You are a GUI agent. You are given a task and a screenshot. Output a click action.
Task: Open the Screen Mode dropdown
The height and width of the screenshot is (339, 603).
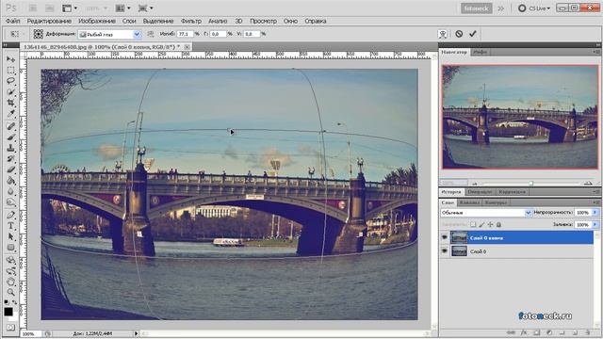[146, 8]
